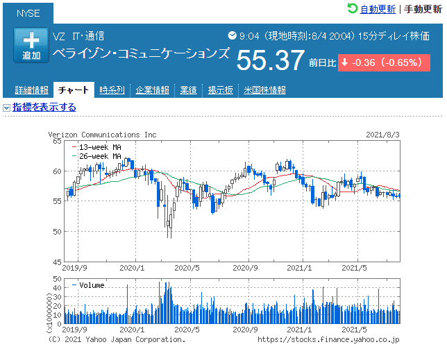Click the VZ ticker symbol text
The width and height of the screenshot is (447, 349).
[59, 36]
